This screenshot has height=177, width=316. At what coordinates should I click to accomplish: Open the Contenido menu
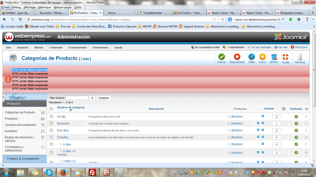(x=56, y=48)
